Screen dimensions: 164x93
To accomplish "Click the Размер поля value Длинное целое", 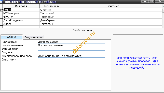I will (x=71, y=42).
